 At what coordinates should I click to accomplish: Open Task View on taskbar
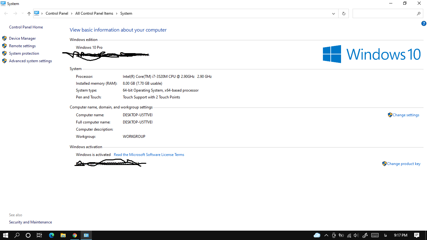39,235
